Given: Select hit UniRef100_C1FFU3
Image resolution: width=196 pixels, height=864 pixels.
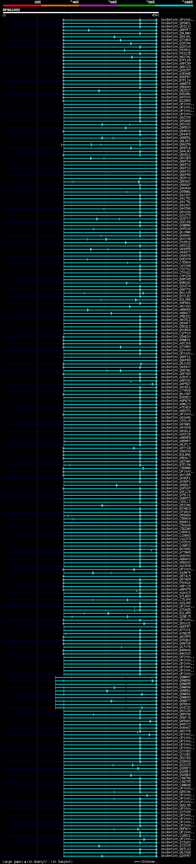Looking at the screenshot, I should (176, 333).
